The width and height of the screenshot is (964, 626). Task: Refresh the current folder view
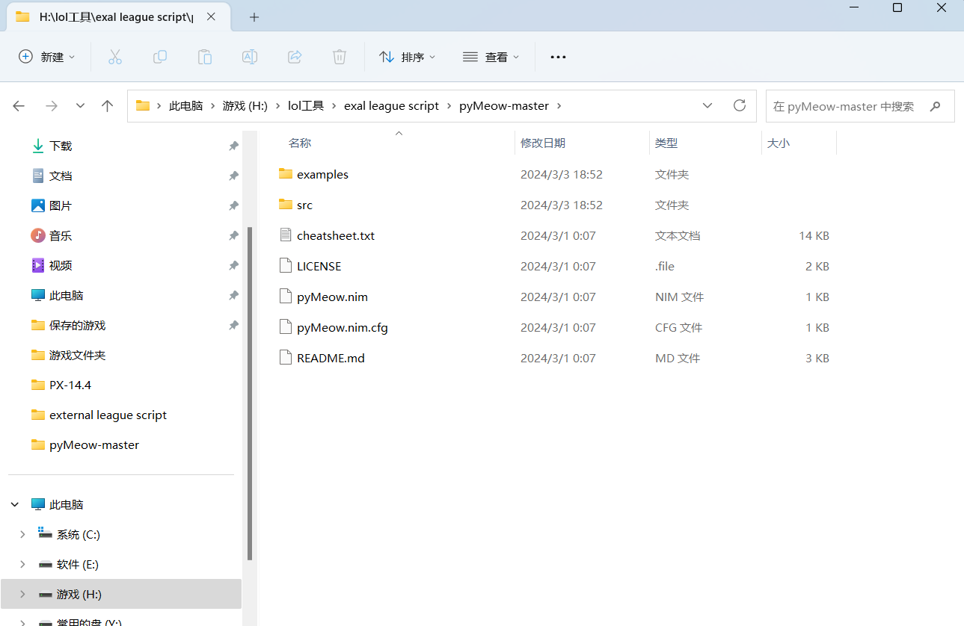(739, 105)
